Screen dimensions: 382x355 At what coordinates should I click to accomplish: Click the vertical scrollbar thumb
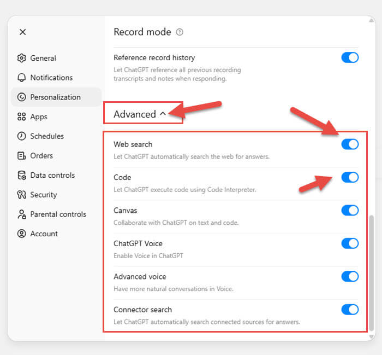point(371,273)
